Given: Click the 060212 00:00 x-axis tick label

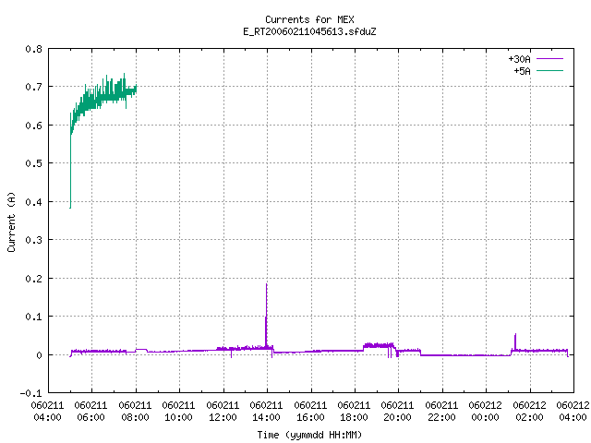Looking at the screenshot, I should pos(486,412).
